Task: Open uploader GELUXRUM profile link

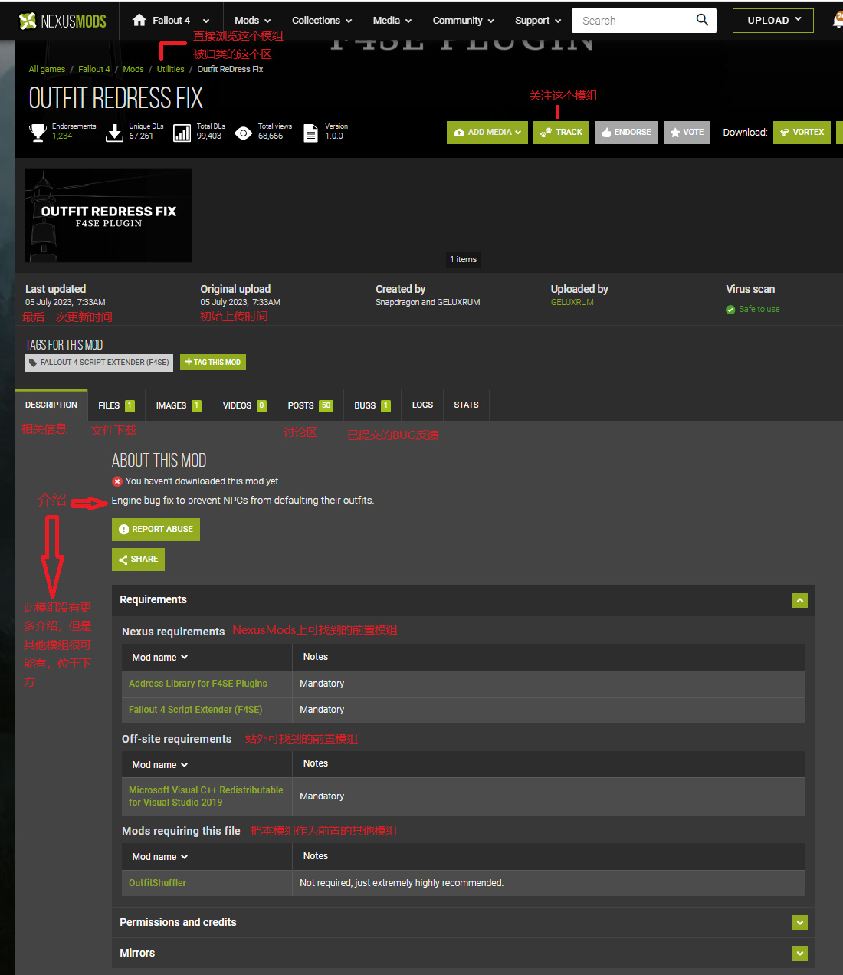Action: (x=572, y=303)
